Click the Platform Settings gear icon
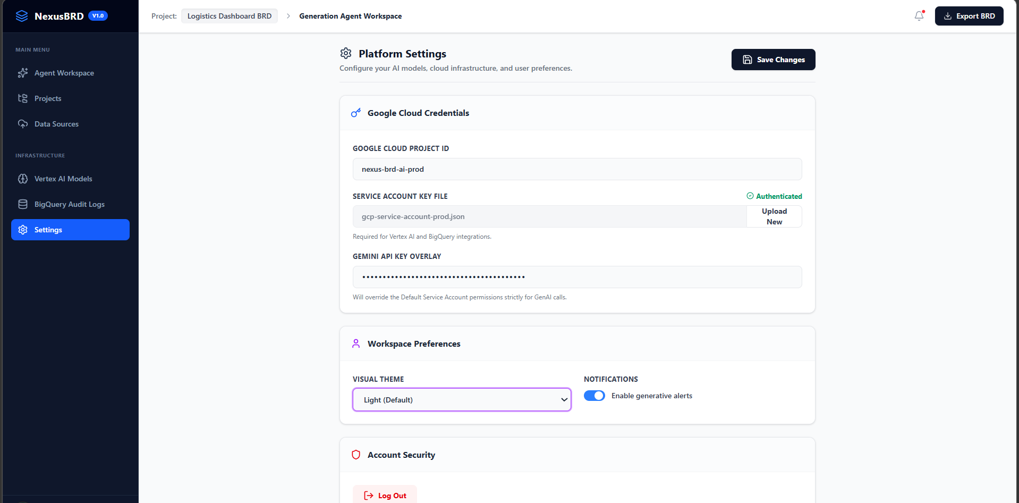Image resolution: width=1019 pixels, height=503 pixels. pos(346,53)
